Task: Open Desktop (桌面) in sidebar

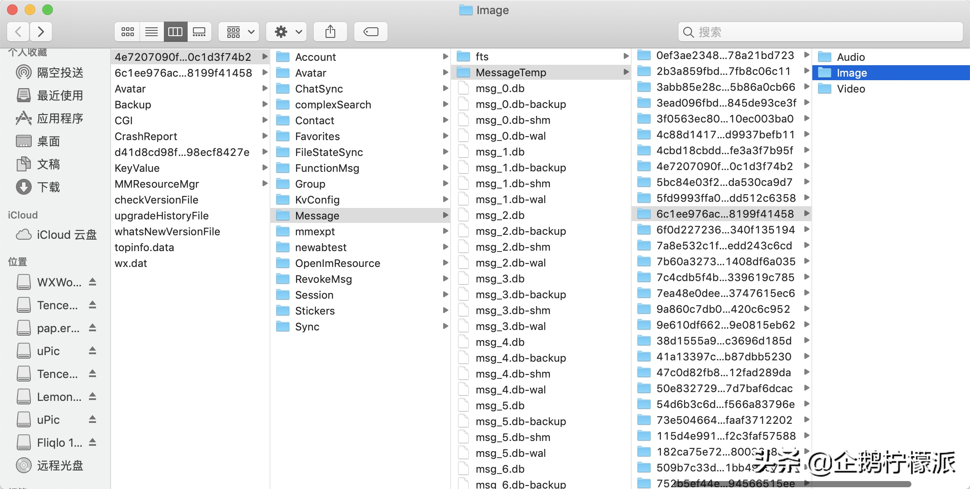Action: click(x=56, y=141)
